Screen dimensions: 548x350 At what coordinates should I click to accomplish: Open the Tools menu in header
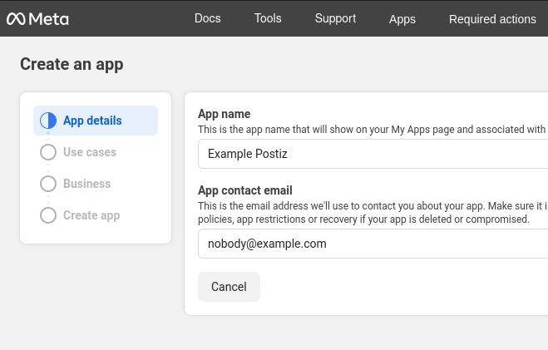point(268,18)
